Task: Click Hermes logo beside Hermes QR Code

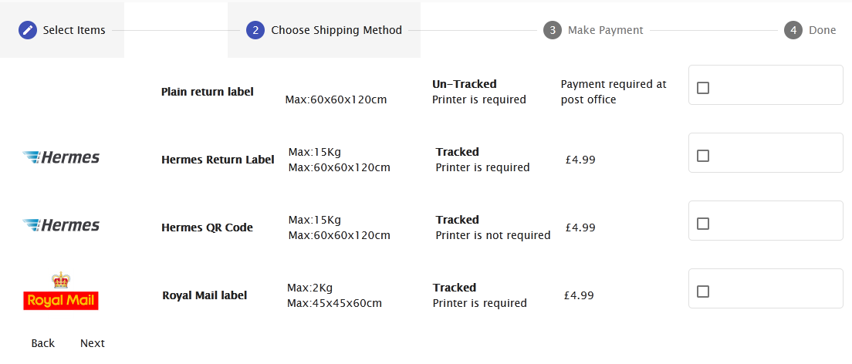Action: coord(61,225)
